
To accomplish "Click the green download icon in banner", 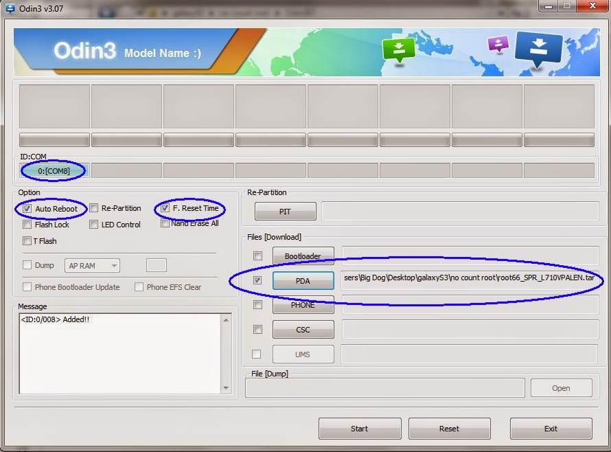I will click(x=399, y=50).
